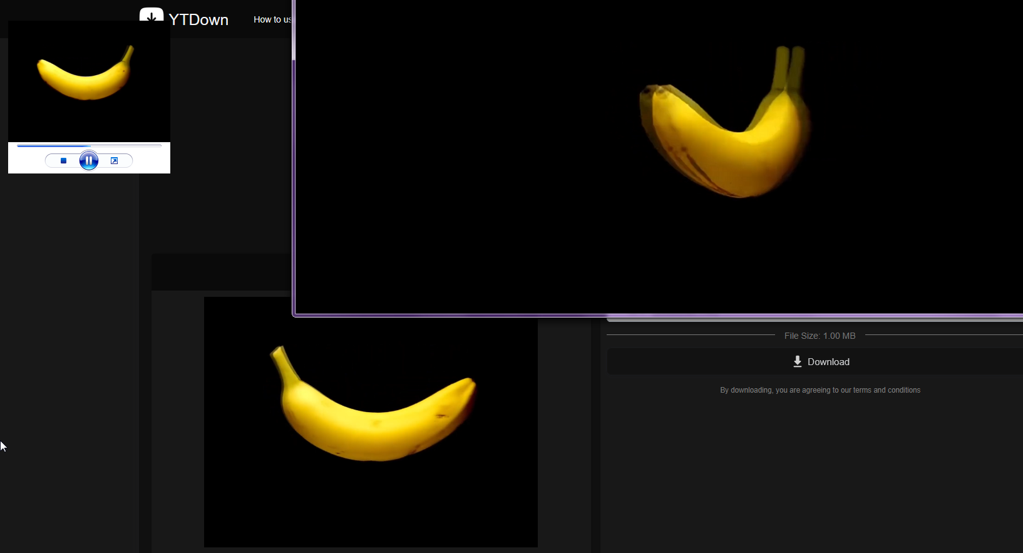This screenshot has width=1023, height=553.
Task: Click the YTDown logo download-arrow icon
Action: click(152, 16)
